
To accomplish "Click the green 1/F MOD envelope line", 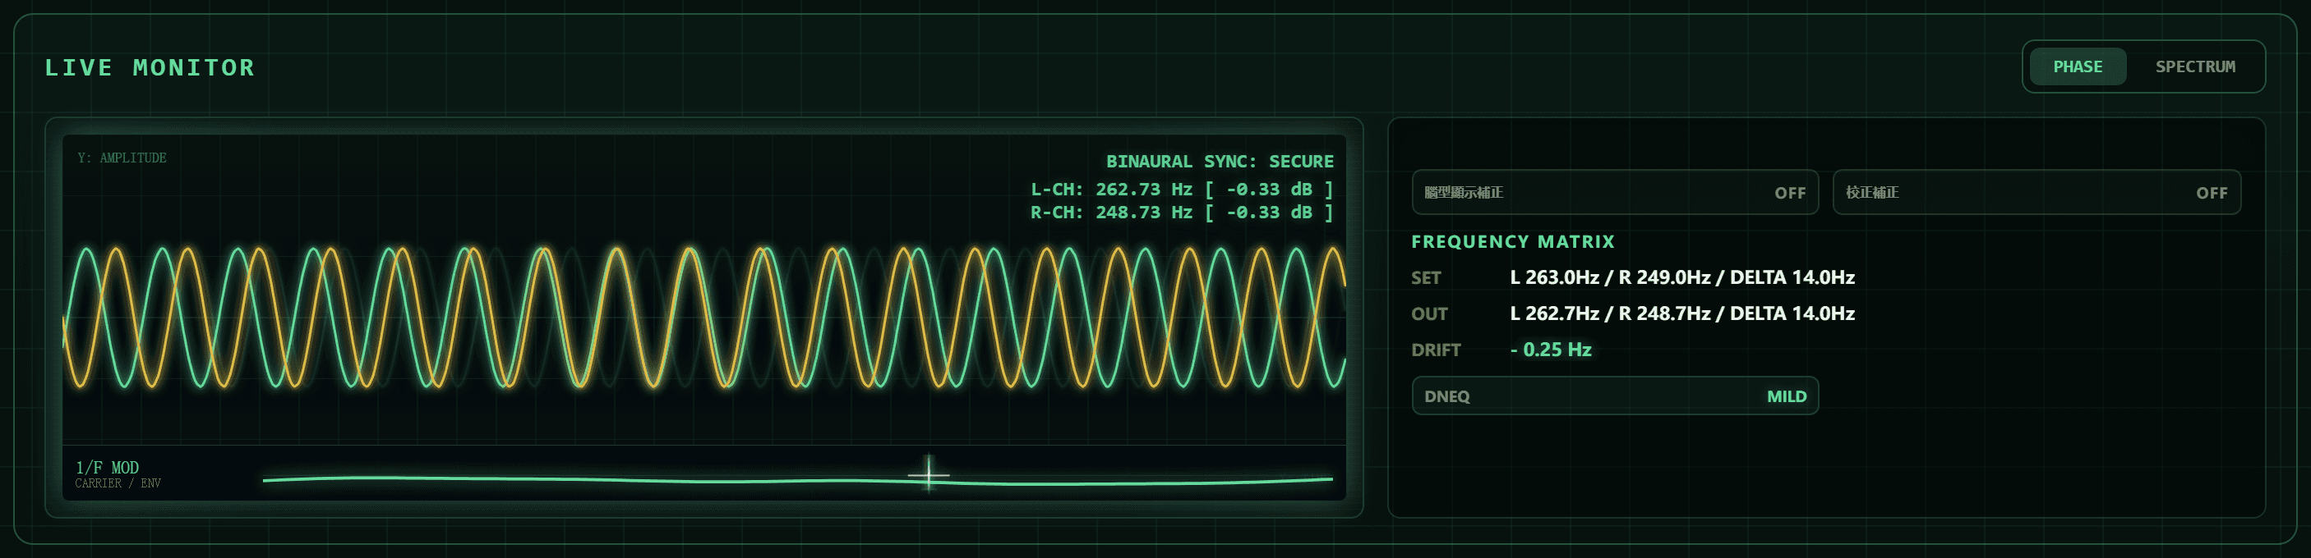I will point(797,480).
